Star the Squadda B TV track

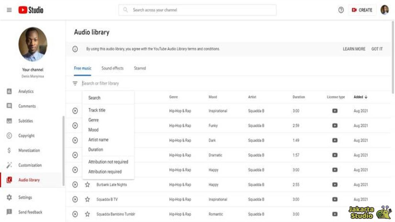click(88, 199)
